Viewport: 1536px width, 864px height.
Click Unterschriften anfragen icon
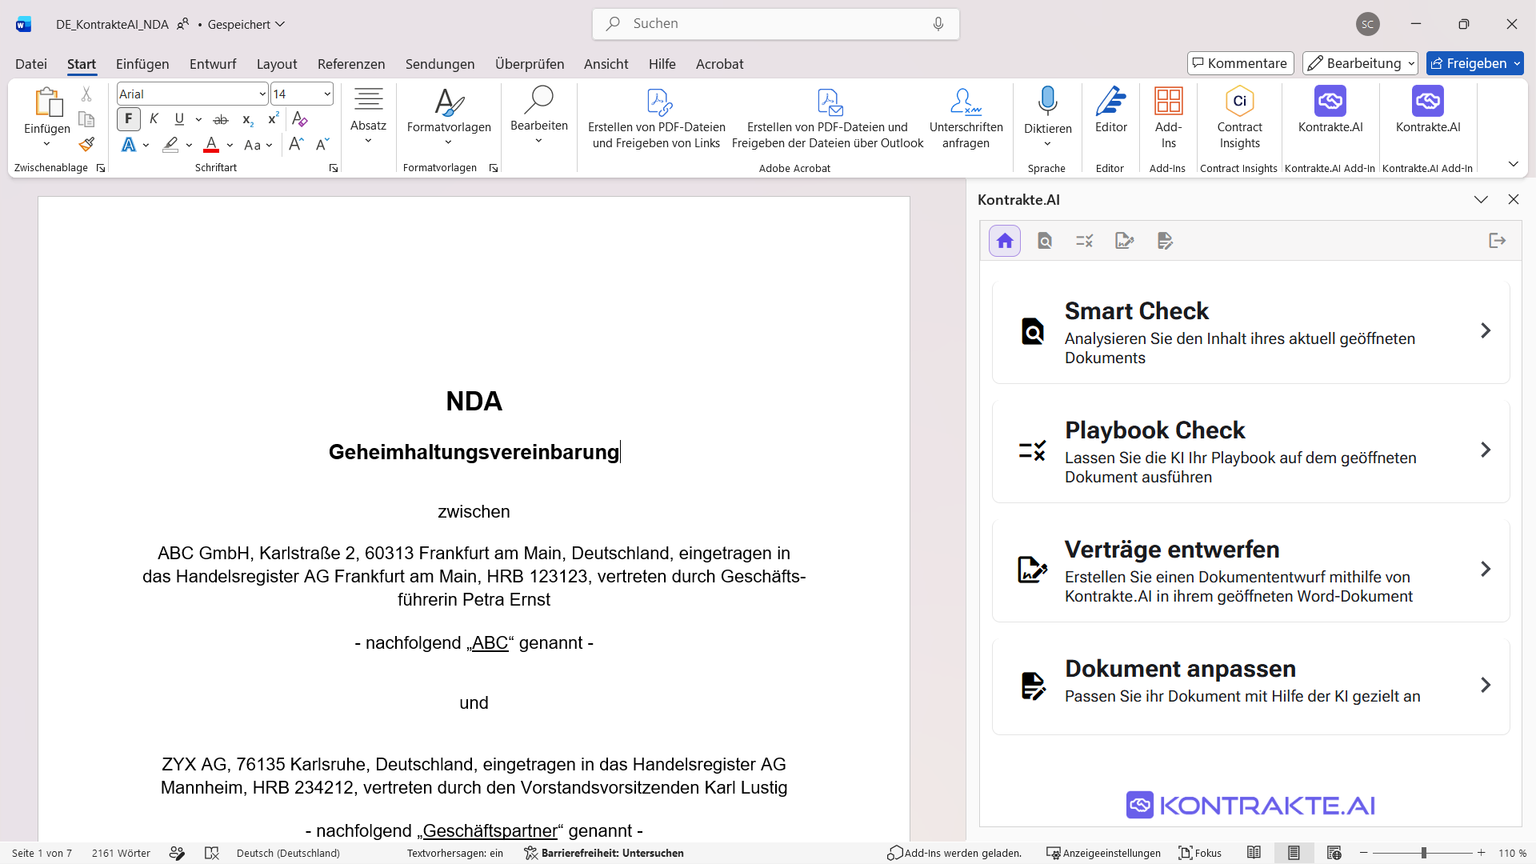[x=966, y=118]
